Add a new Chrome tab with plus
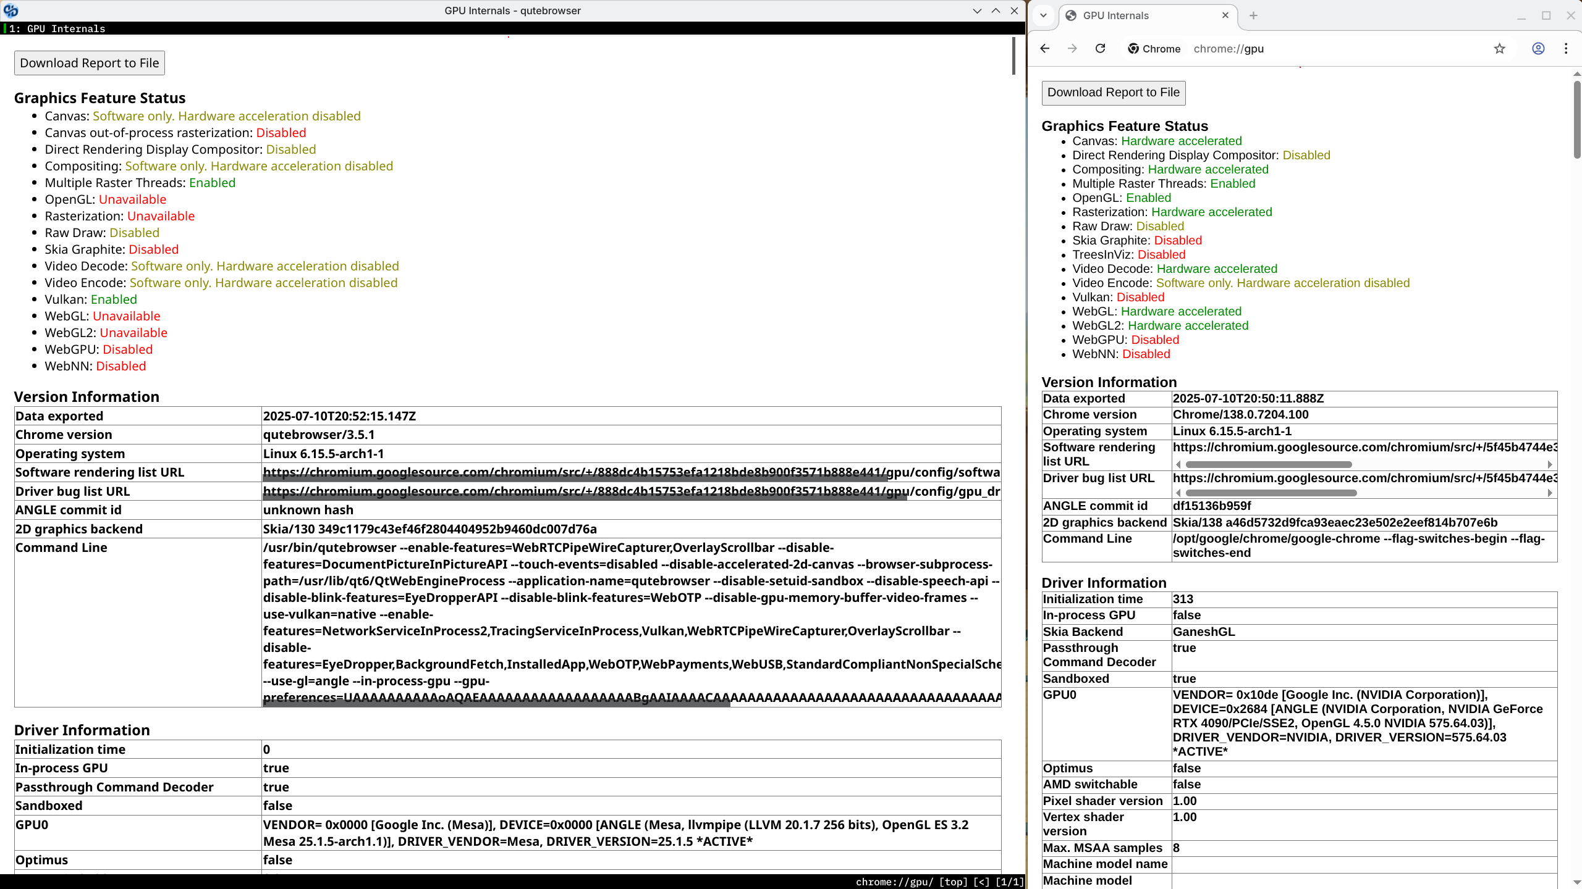The width and height of the screenshot is (1582, 889). (x=1253, y=15)
